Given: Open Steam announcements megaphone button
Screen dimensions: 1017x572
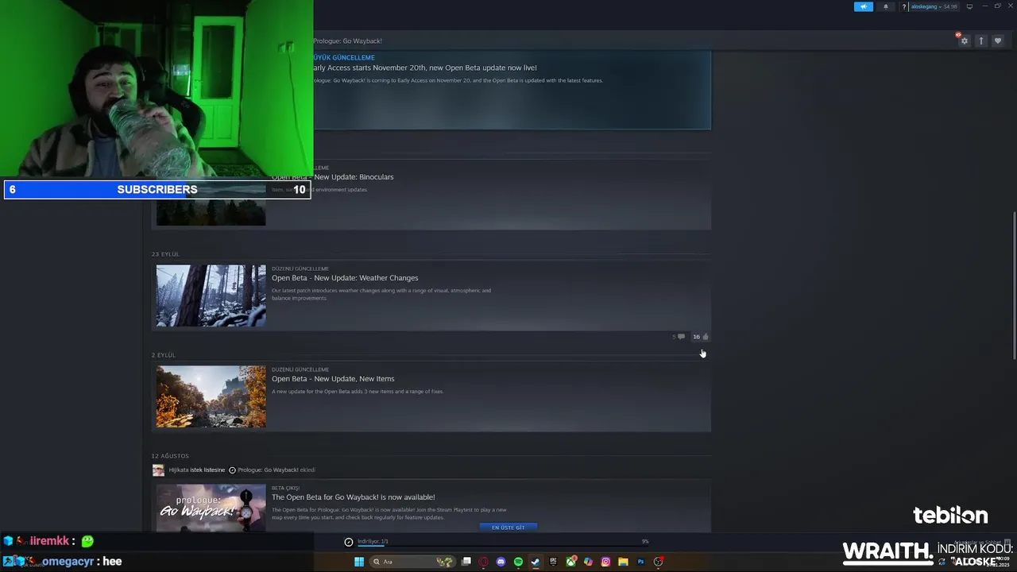Looking at the screenshot, I should pos(864,6).
